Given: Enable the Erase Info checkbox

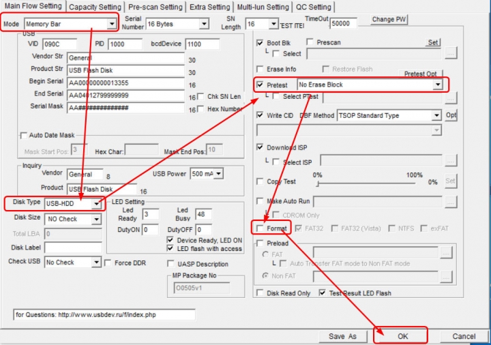Looking at the screenshot, I should tap(260, 69).
